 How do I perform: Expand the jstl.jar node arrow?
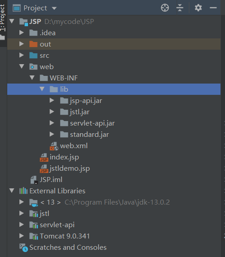click(x=52, y=112)
